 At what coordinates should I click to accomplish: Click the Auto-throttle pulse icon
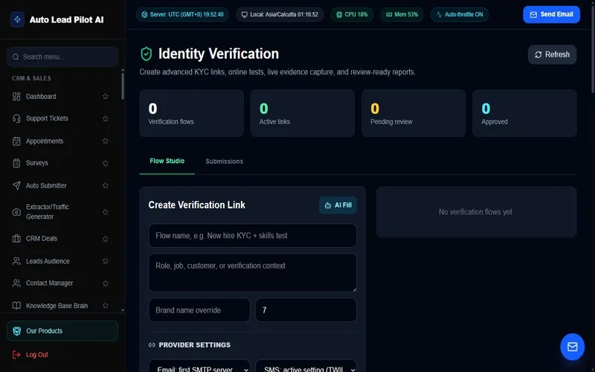(439, 14)
